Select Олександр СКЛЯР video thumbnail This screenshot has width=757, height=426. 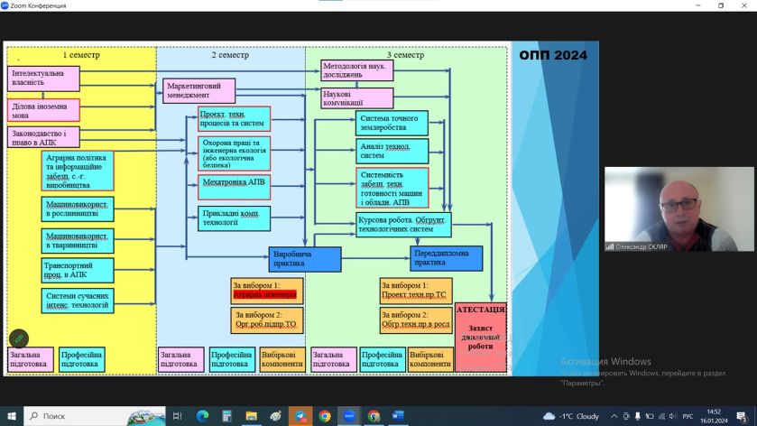pyautogui.click(x=679, y=209)
